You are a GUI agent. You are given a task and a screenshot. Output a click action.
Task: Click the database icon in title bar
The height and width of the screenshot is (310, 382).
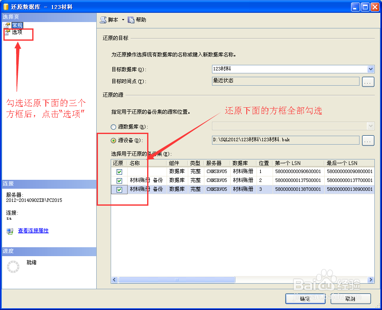6,6
